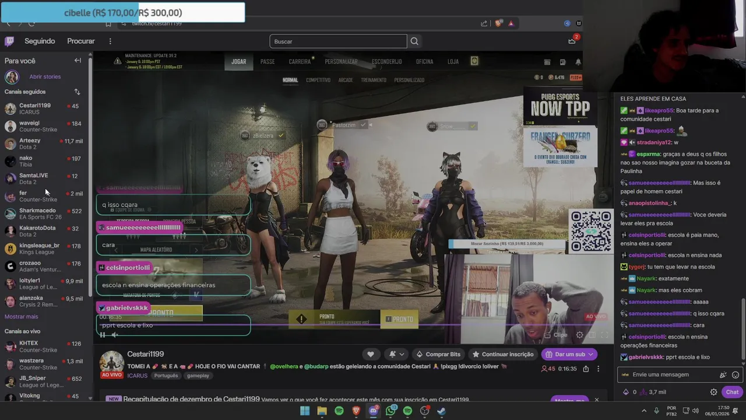
Task: Open Sharkmacedo channel in sidebar
Action: click(45, 213)
